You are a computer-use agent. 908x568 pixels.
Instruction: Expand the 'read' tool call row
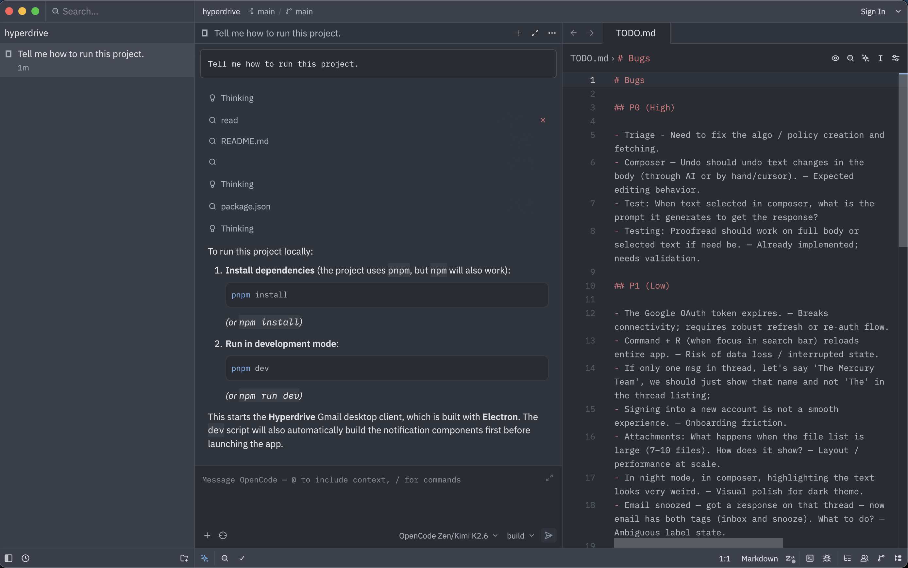click(x=378, y=120)
